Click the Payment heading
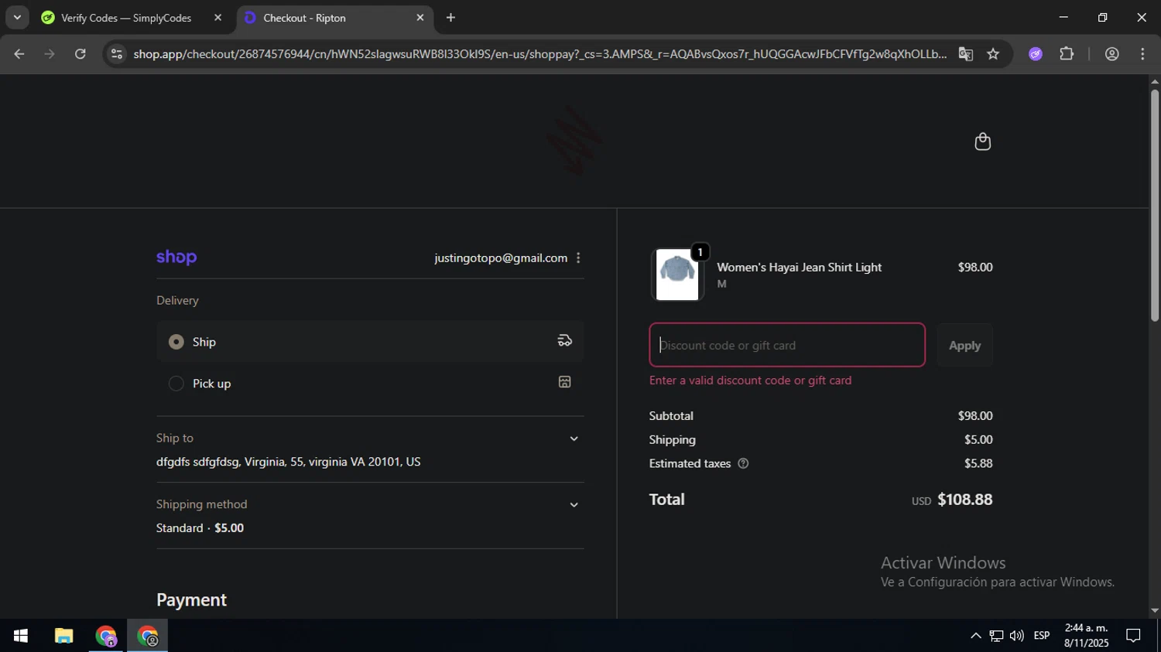Image resolution: width=1161 pixels, height=652 pixels. [x=191, y=600]
